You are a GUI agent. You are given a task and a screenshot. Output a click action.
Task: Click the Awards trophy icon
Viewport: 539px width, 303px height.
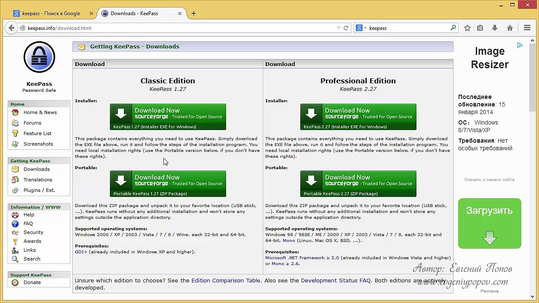15,241
